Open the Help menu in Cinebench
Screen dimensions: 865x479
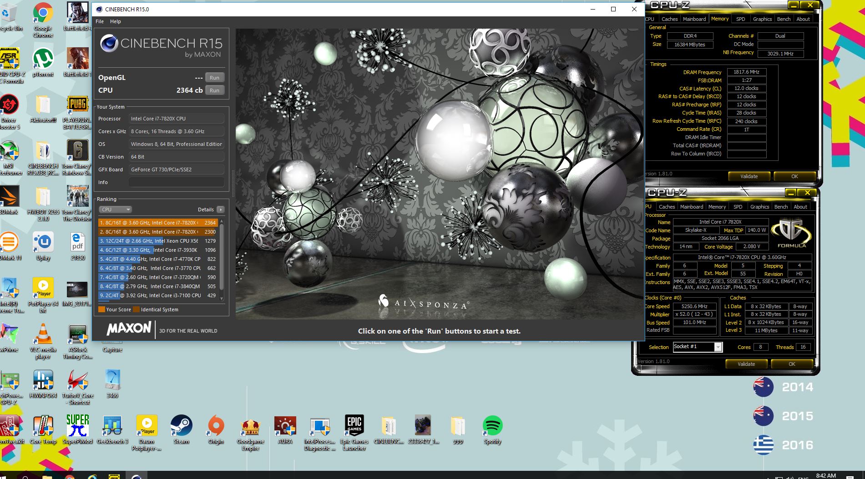tap(116, 21)
